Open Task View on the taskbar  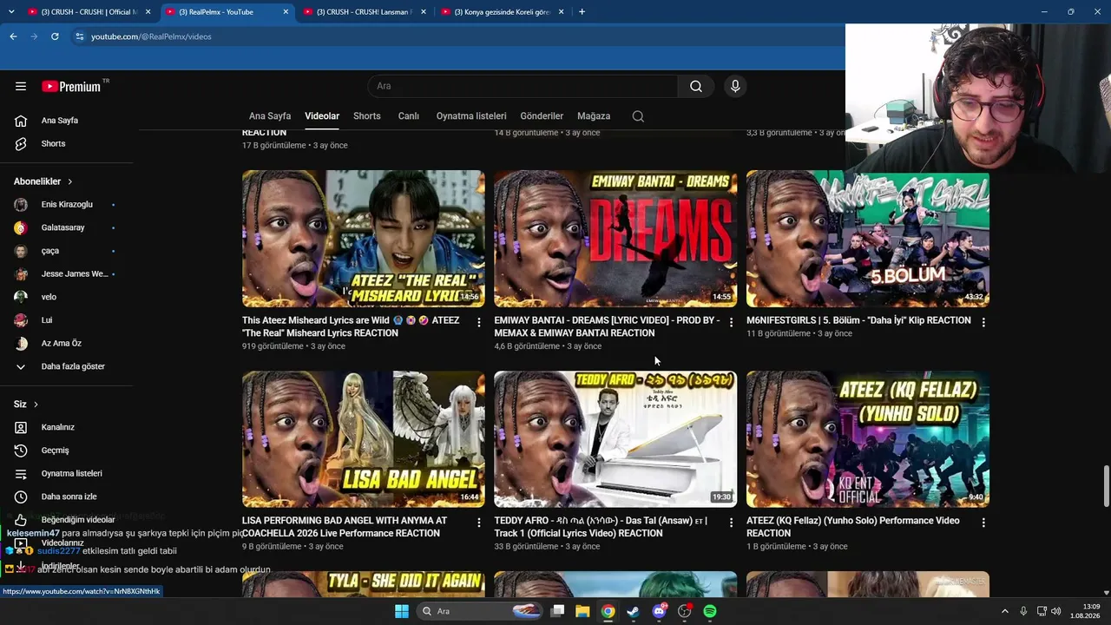[x=557, y=611]
